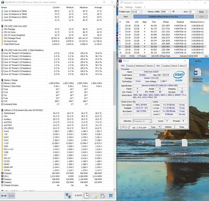Switch to the Caches tab in CPU-Z
This screenshot has height=201, width=209.
[x=131, y=66]
